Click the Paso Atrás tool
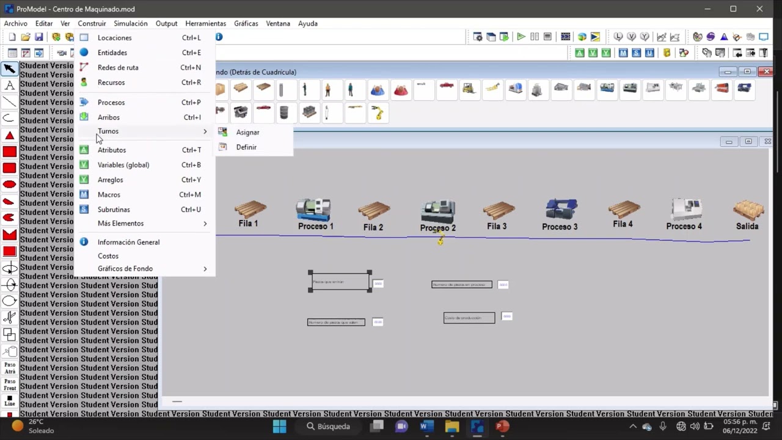Viewport: 782px width, 440px height. pyautogui.click(x=10, y=368)
